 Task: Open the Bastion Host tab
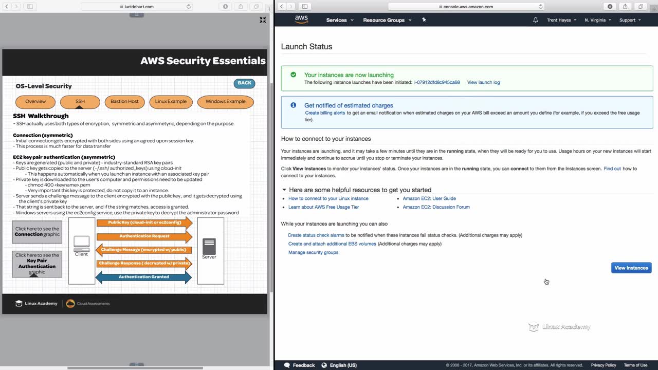click(125, 102)
